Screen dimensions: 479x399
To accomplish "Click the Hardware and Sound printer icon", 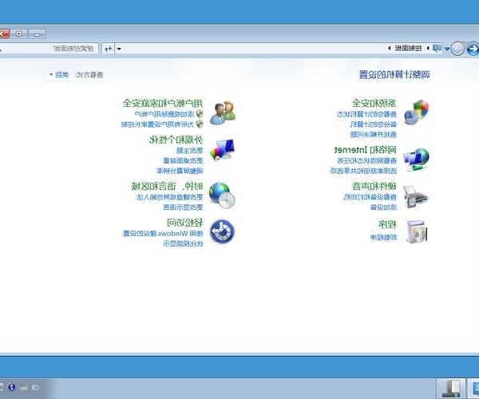I will [x=416, y=196].
